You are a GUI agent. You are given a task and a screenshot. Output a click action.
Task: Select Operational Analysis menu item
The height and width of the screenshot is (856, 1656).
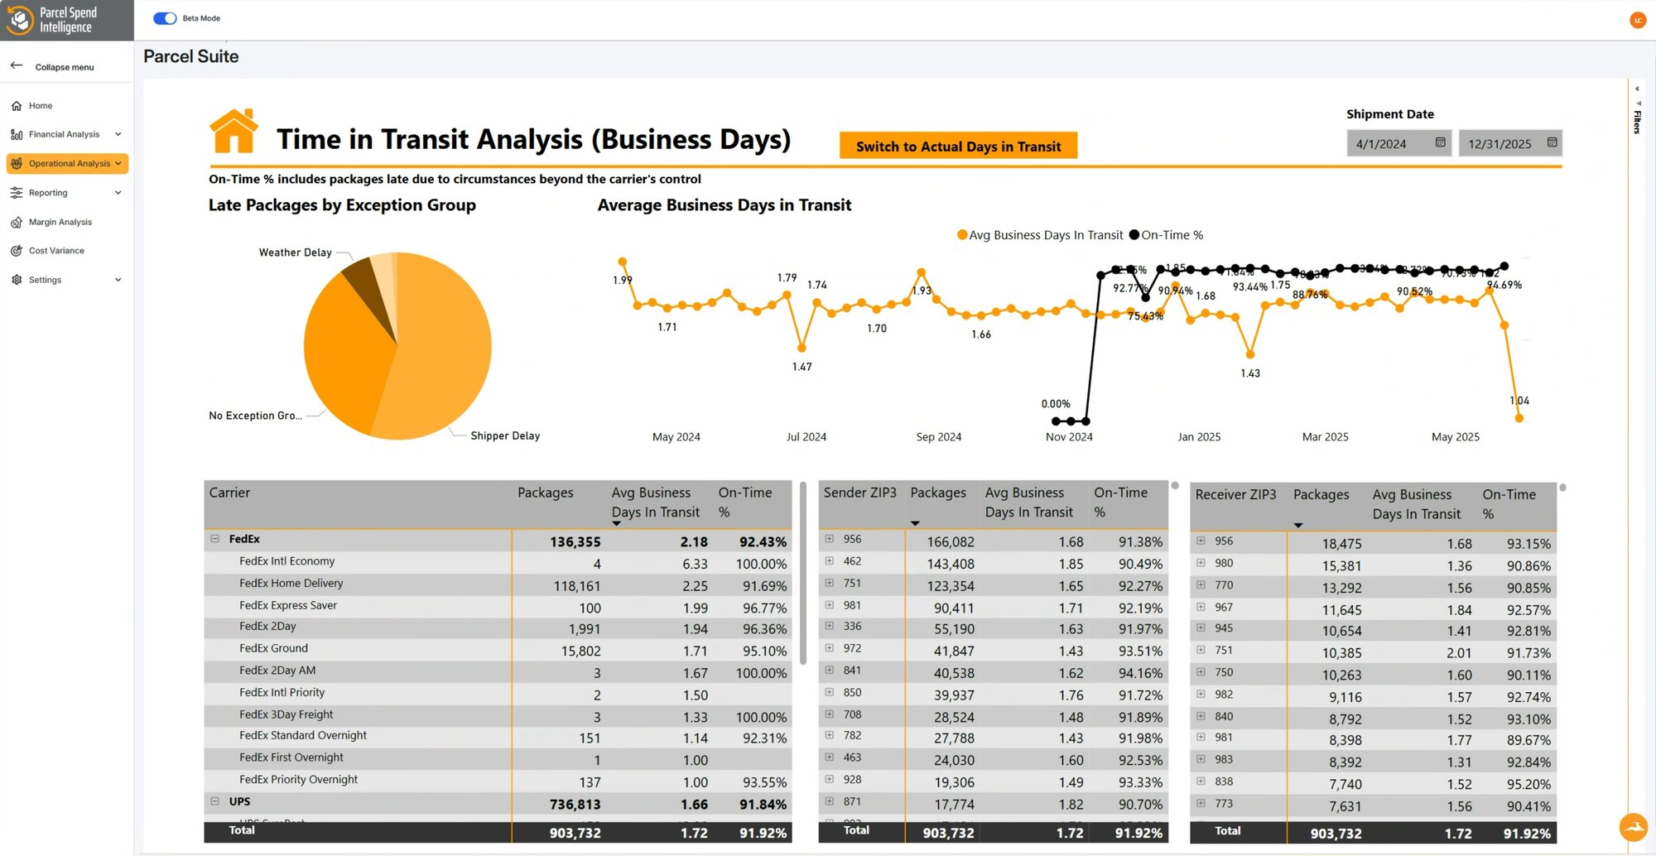[x=69, y=163]
